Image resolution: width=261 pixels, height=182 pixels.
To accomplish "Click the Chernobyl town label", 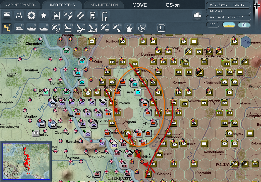I will 34,44.
